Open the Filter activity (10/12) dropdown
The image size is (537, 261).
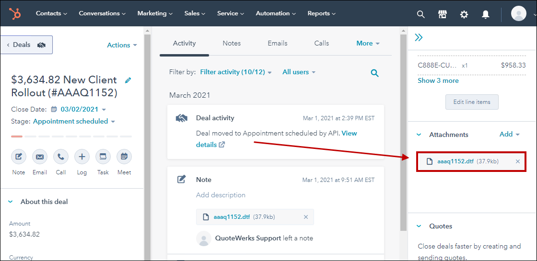(x=236, y=72)
